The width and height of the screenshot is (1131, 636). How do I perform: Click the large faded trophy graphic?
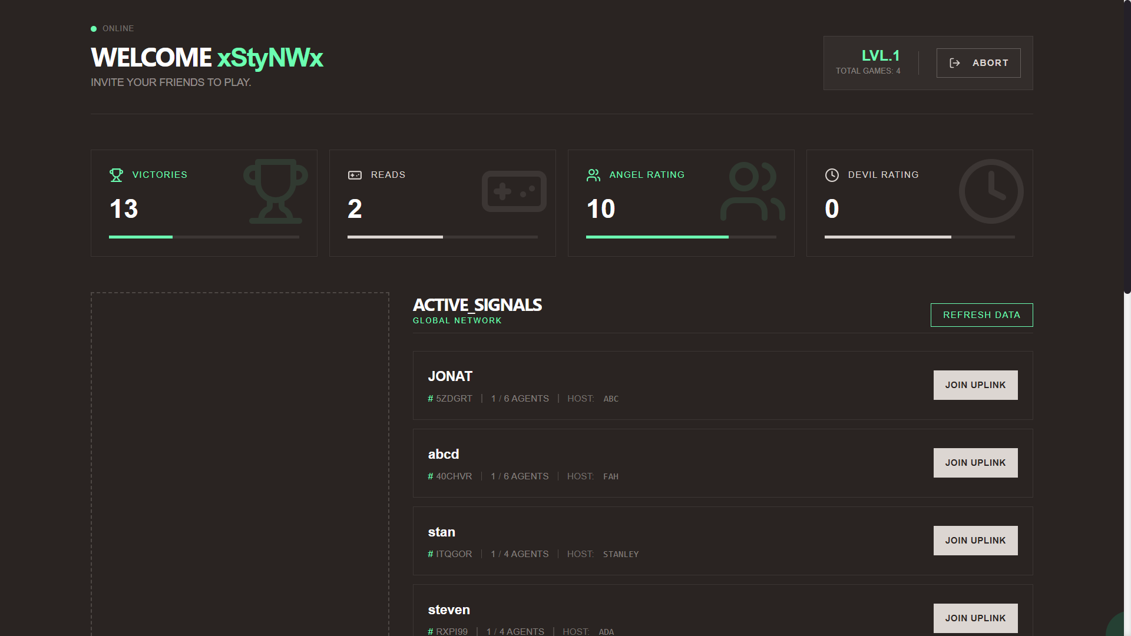pos(275,191)
